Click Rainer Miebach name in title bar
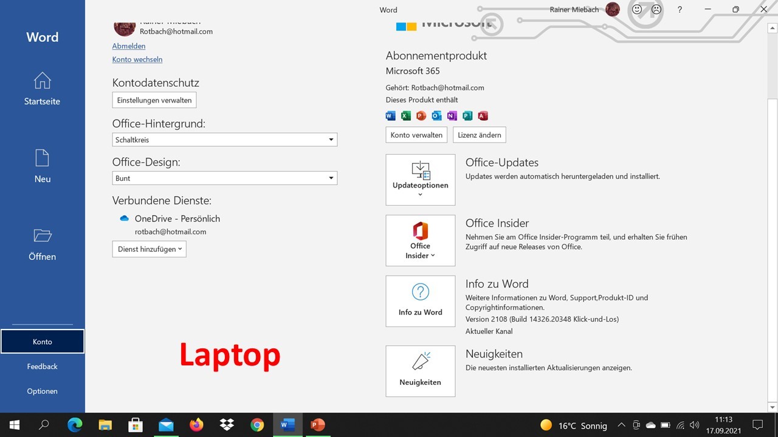This screenshot has height=437, width=778. click(574, 10)
